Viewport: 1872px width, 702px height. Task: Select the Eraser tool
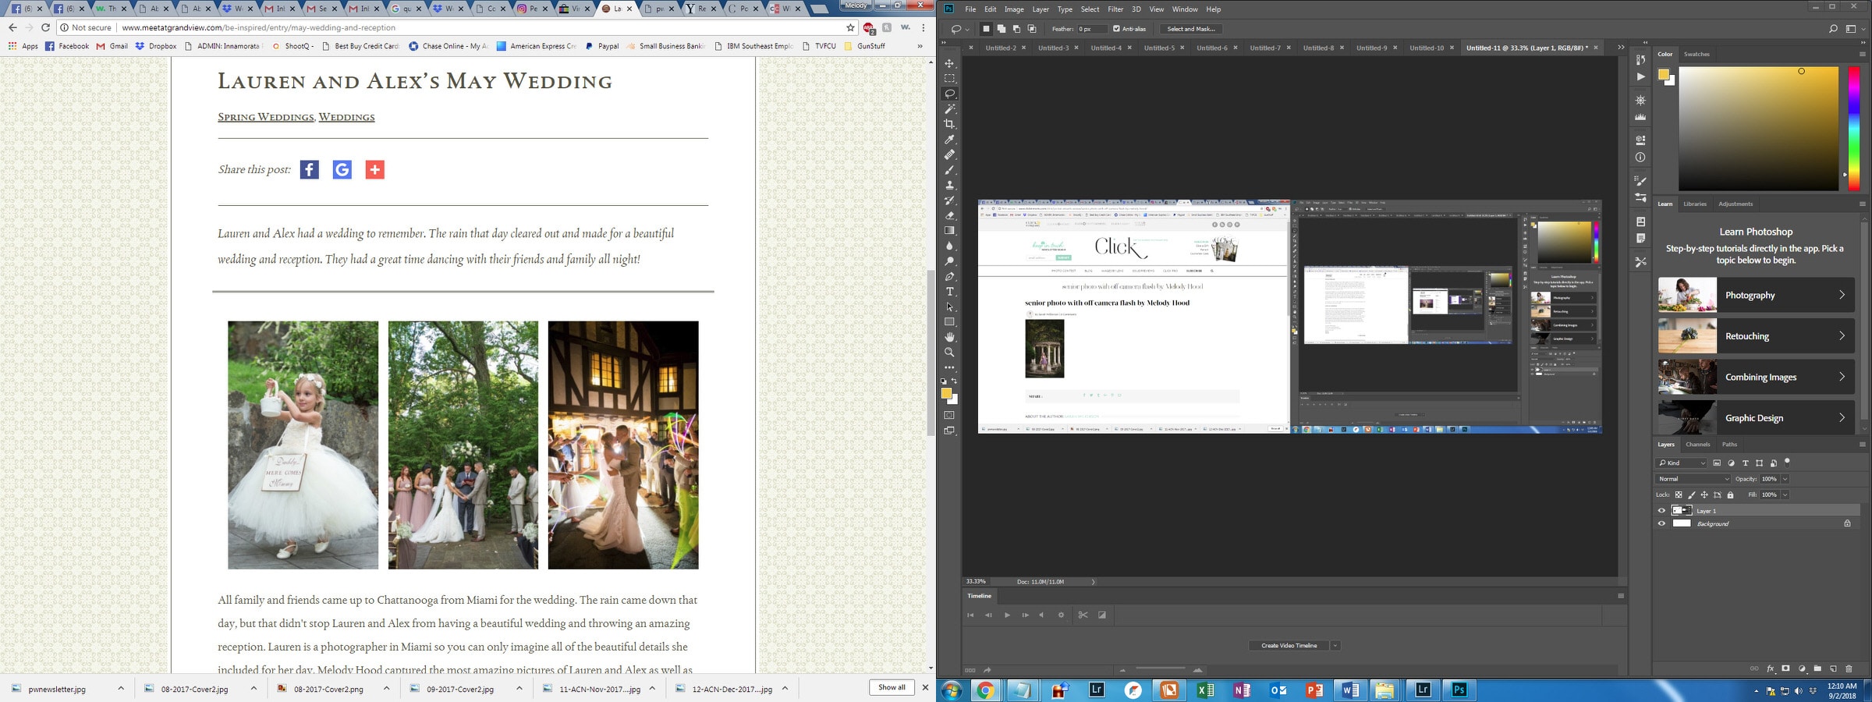[x=949, y=215]
